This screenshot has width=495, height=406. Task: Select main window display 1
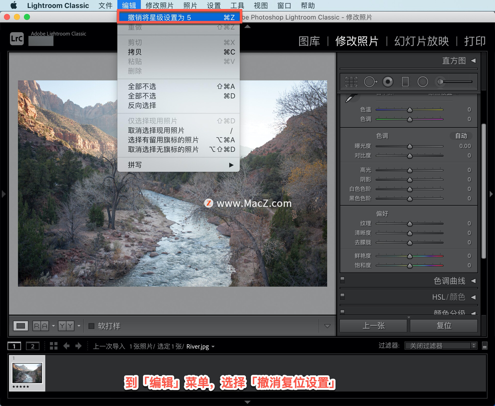[14, 346]
